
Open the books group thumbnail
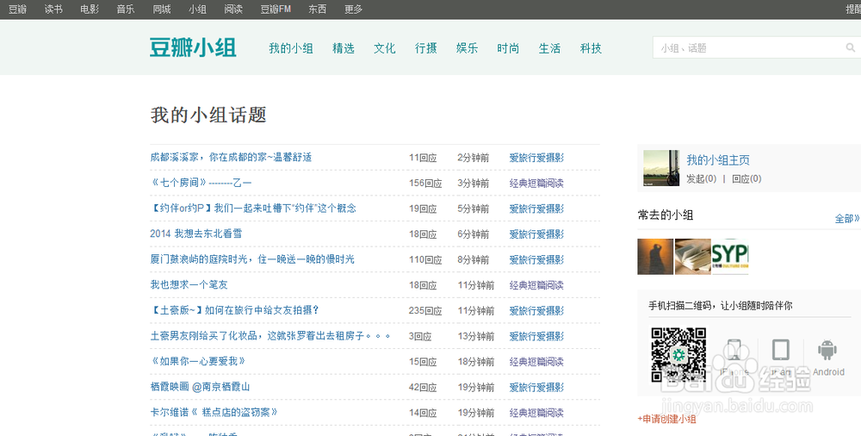pyautogui.click(x=692, y=257)
